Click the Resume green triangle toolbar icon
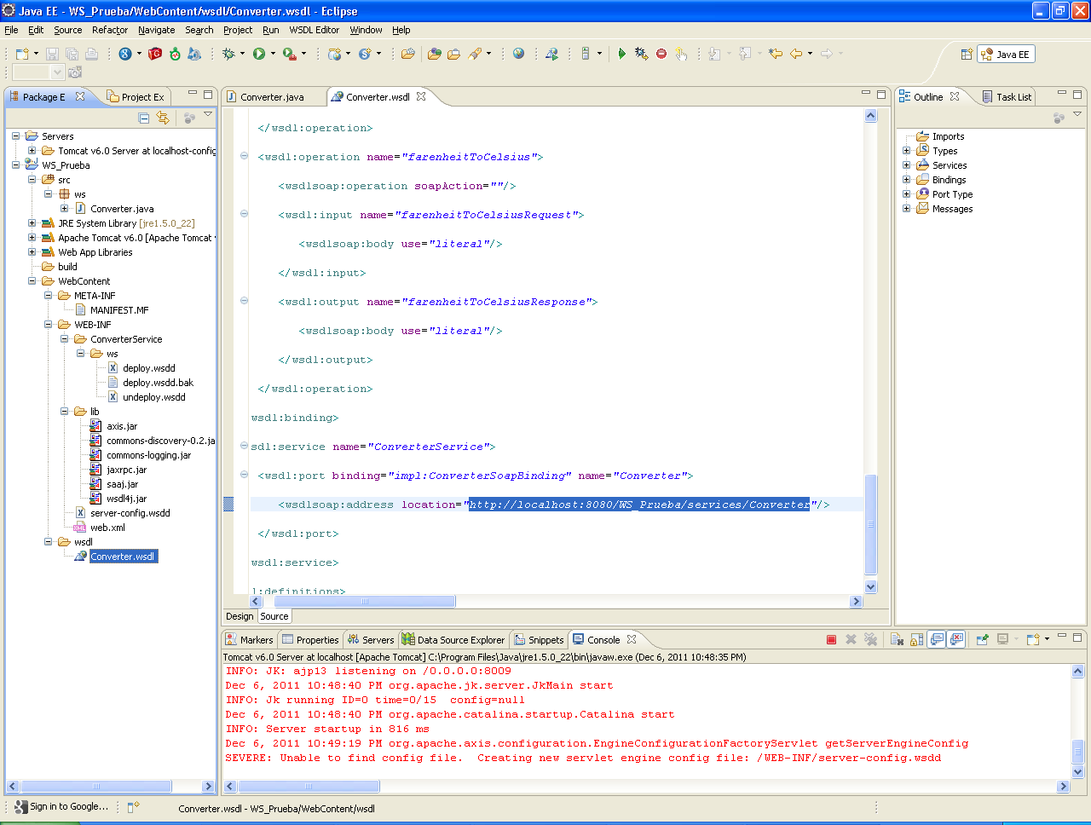Viewport: 1091px width, 825px height. [621, 54]
